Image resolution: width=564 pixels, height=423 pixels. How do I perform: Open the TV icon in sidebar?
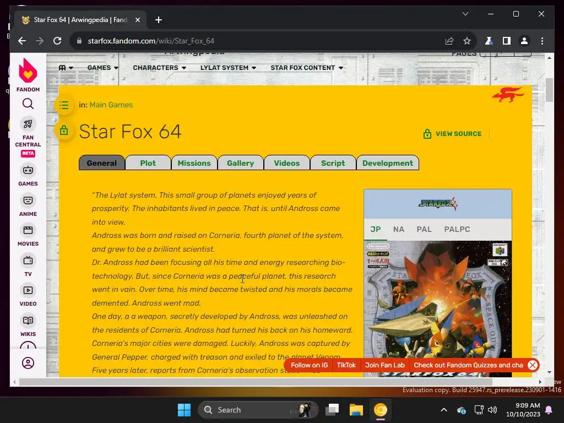coord(28,260)
